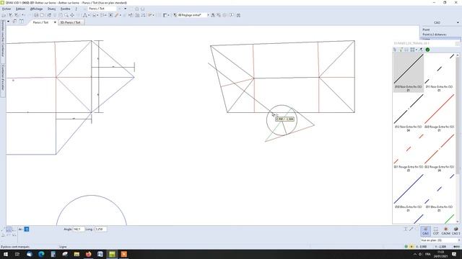
Task: Click the grid view icon in style panel toolbar
Action: (x=412, y=50)
